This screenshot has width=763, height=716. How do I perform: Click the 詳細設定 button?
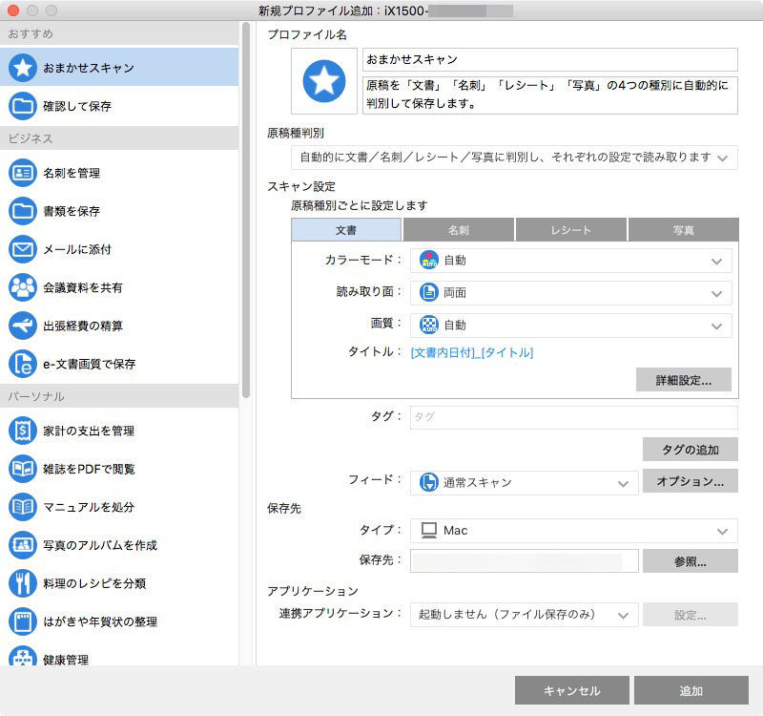[x=683, y=379]
